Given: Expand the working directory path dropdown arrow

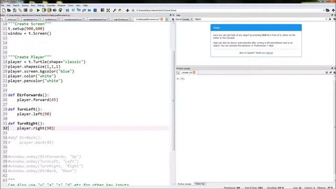Looking at the screenshot, I should (323, 10).
